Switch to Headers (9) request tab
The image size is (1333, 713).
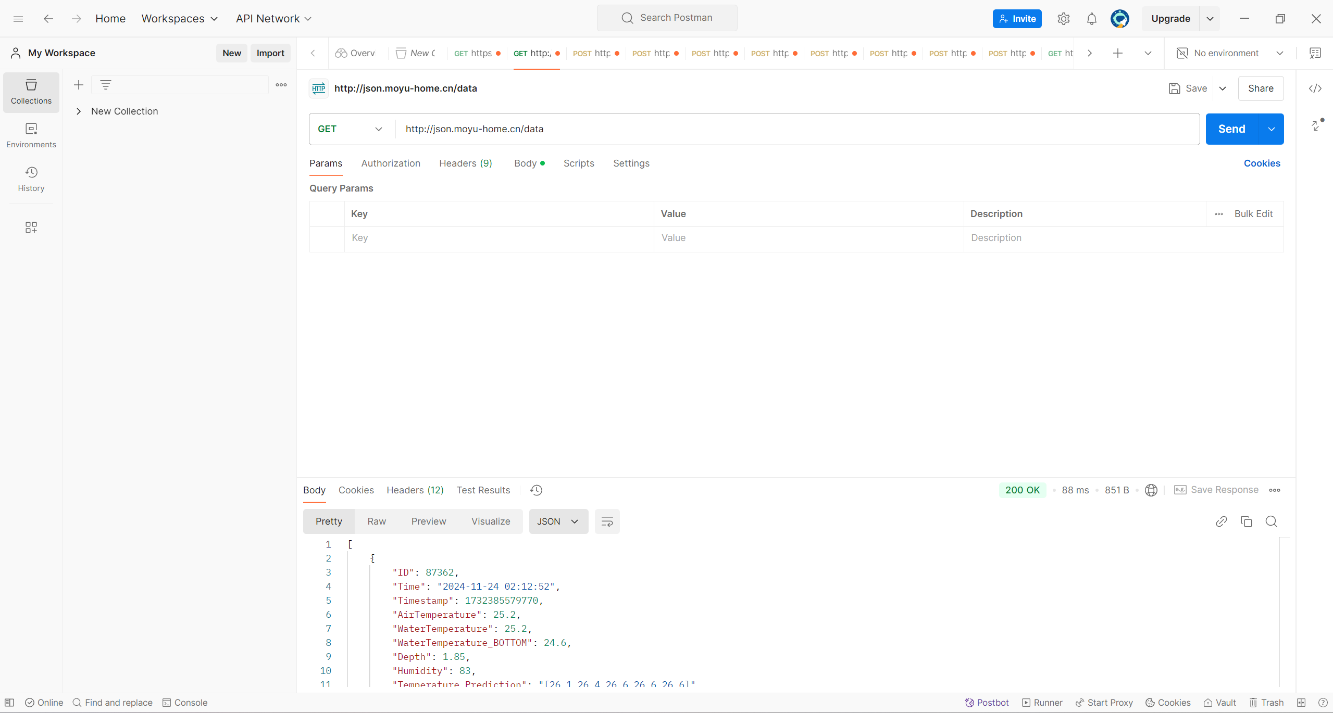466,163
